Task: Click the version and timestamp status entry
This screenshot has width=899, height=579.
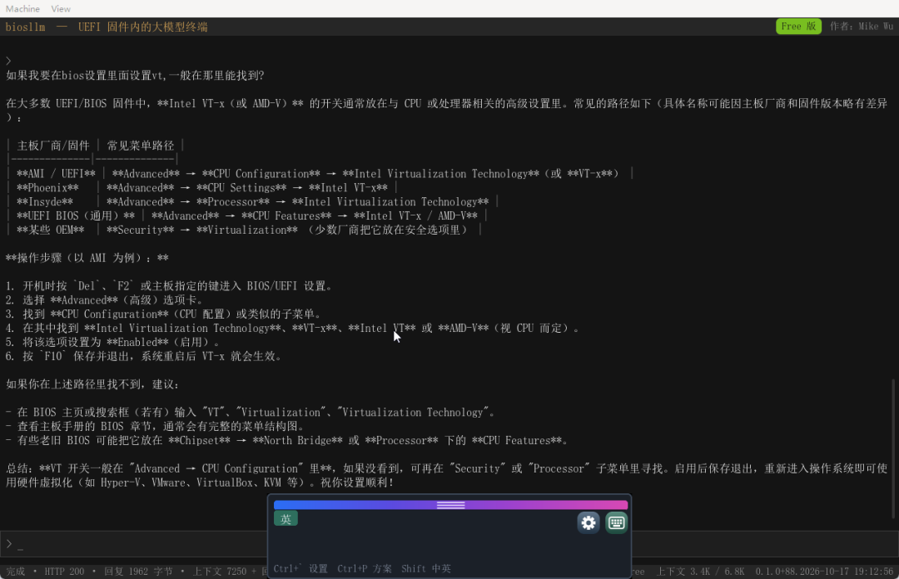Action: (x=824, y=572)
